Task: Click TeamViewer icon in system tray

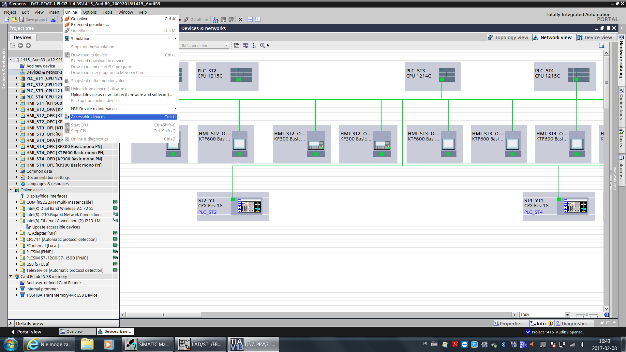Action: [465, 345]
